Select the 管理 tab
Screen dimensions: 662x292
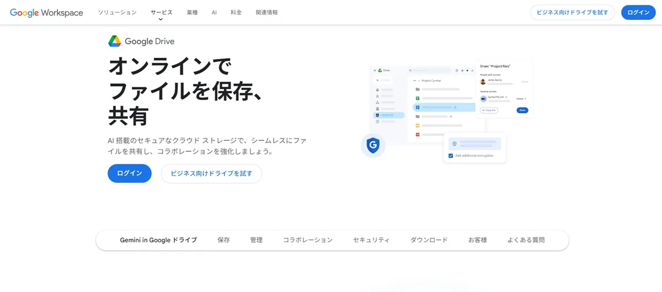click(x=256, y=240)
